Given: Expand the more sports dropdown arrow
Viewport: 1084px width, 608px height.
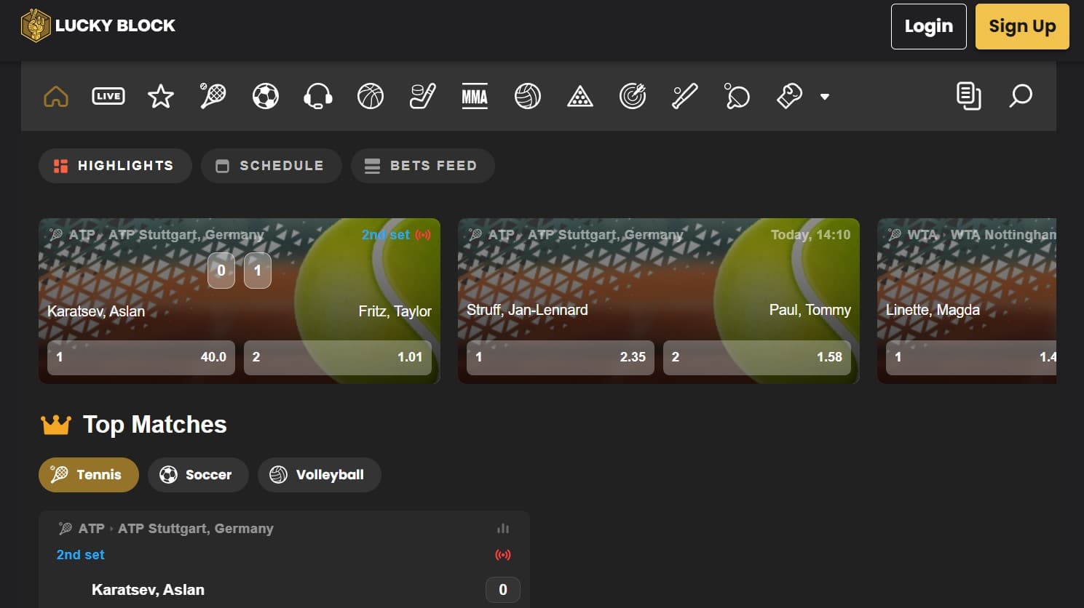Looking at the screenshot, I should (825, 97).
